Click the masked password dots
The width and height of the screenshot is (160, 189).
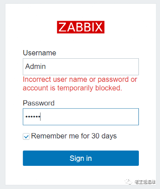pos(33,117)
